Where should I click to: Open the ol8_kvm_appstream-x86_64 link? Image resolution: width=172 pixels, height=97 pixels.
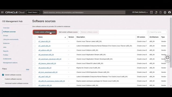click(x=48, y=72)
